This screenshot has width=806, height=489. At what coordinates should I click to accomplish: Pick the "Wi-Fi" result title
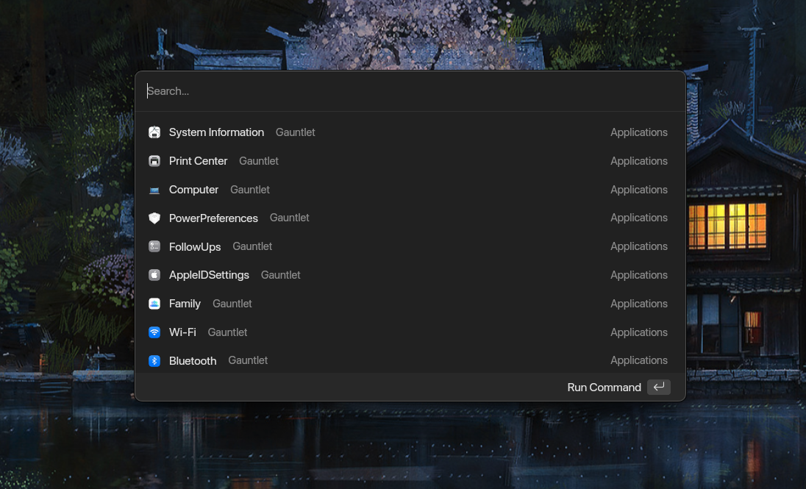coord(182,332)
